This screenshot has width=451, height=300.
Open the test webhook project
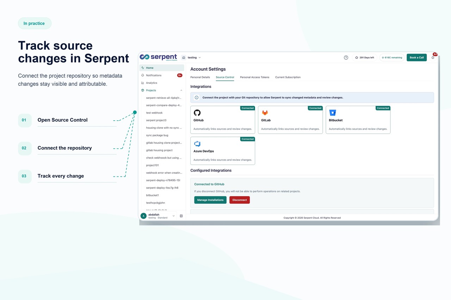(x=154, y=113)
